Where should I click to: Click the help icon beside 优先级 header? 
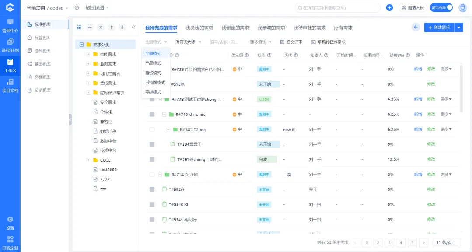(247, 55)
